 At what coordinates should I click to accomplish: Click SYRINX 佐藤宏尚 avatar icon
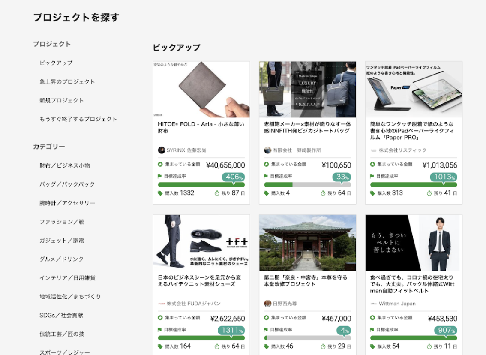pyautogui.click(x=162, y=150)
